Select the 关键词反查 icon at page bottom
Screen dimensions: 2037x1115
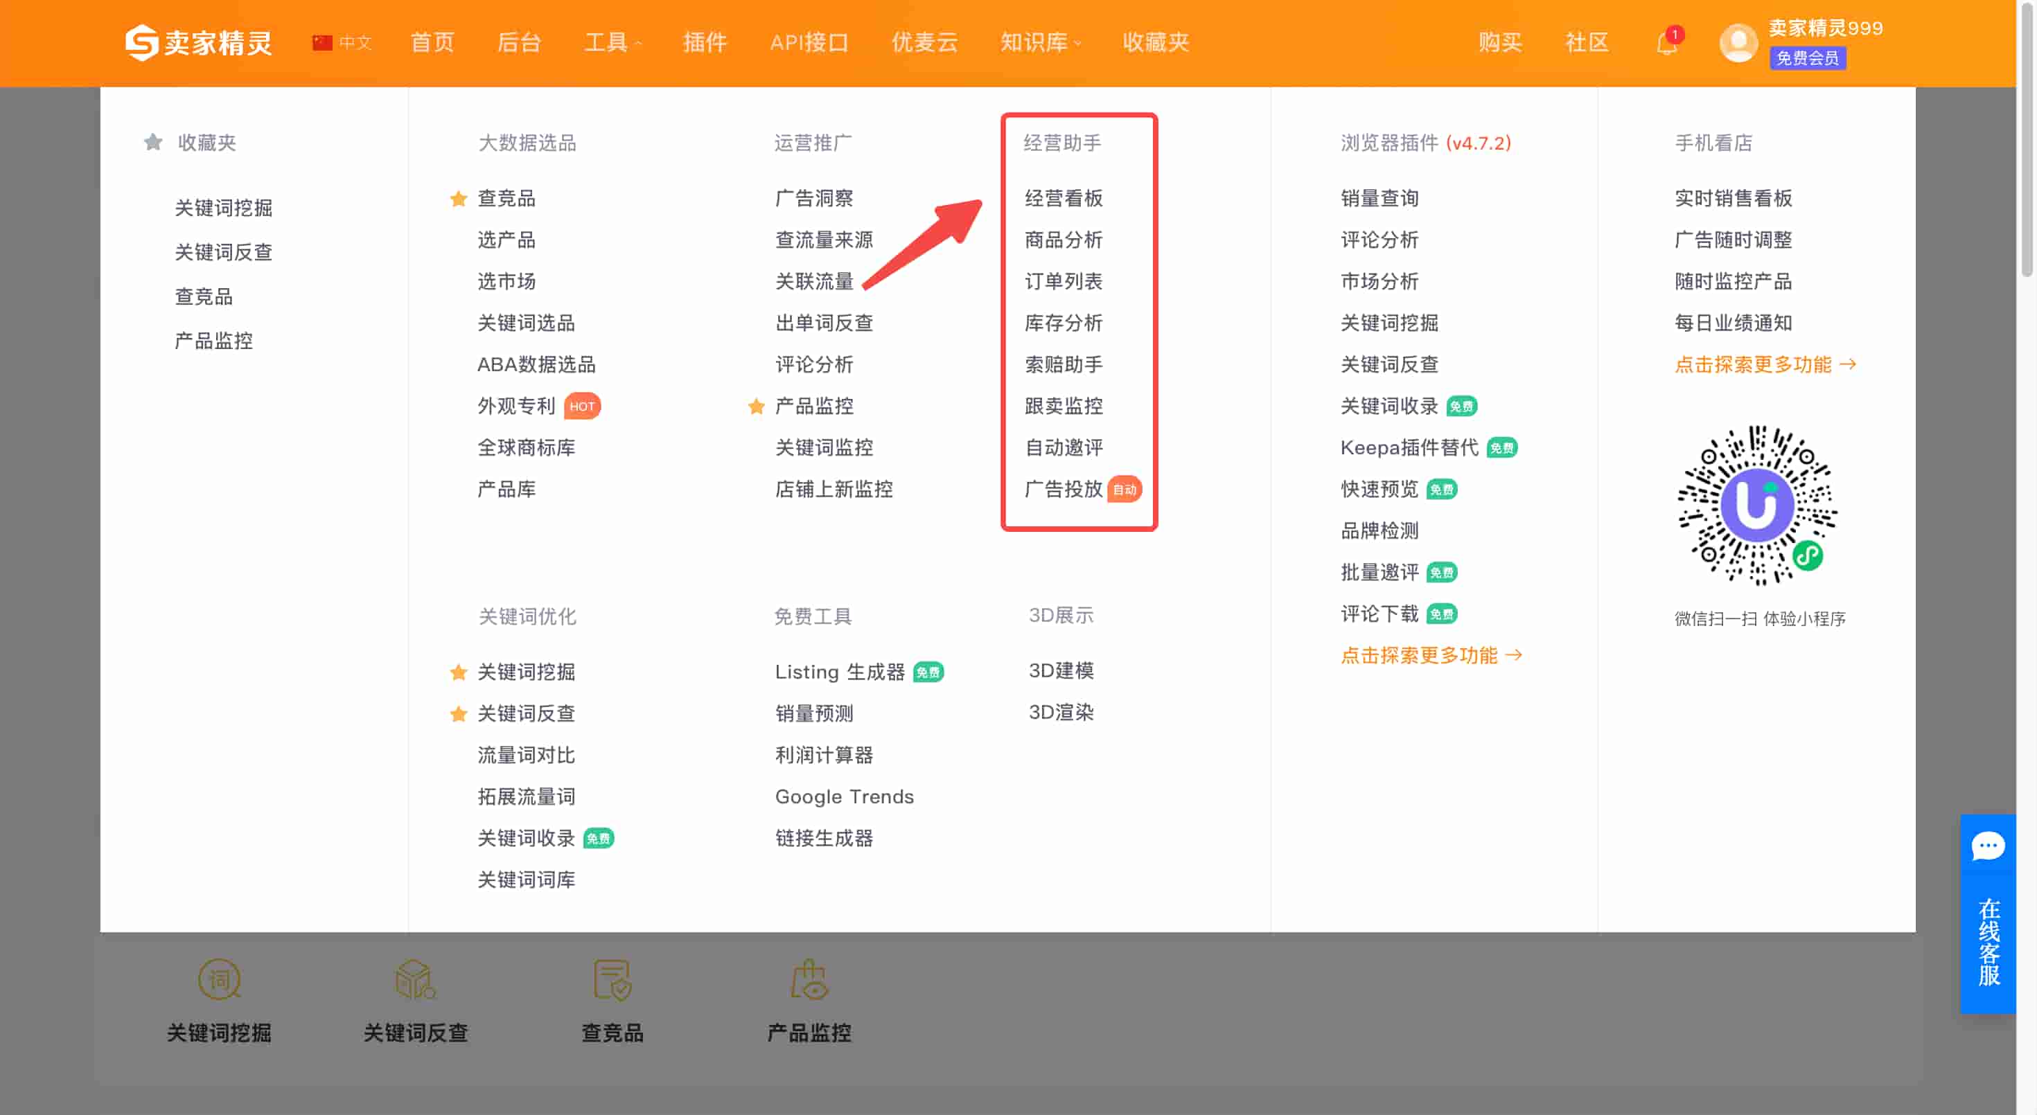point(414,980)
